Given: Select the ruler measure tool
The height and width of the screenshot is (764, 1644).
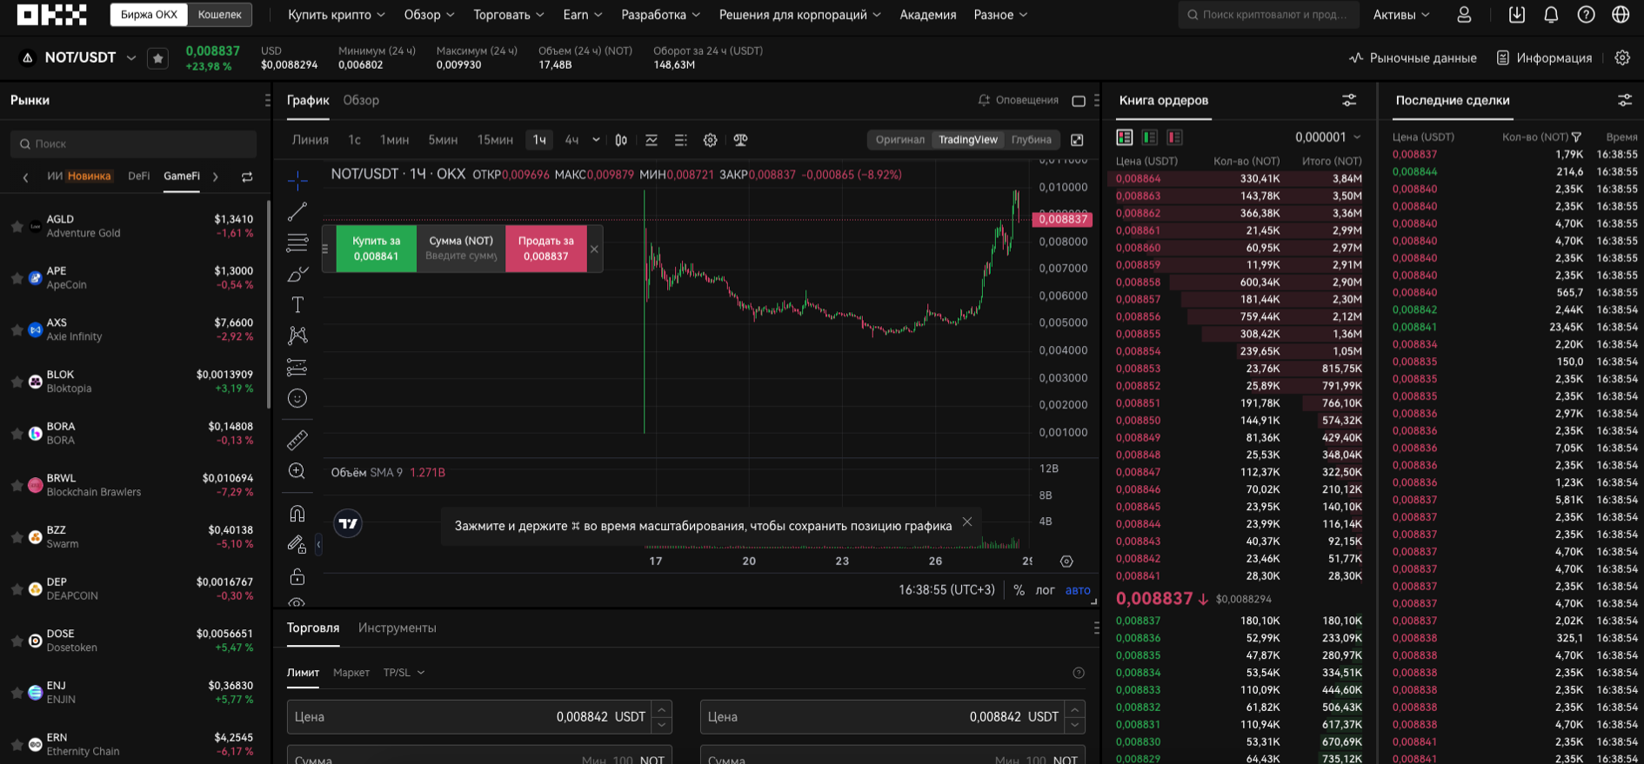Looking at the screenshot, I should pyautogui.click(x=297, y=440).
